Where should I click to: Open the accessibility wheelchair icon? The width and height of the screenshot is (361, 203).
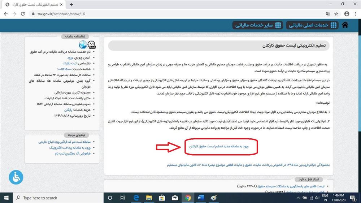point(16,177)
